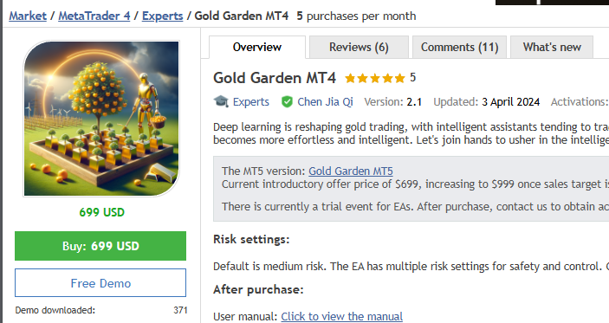The image size is (609, 323).
Task: Switch to the What's new tab
Action: [x=552, y=47]
